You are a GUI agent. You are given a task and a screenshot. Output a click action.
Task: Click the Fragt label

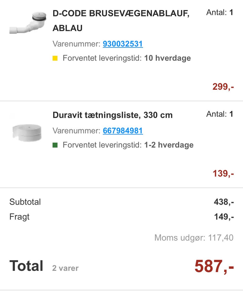tap(19, 217)
